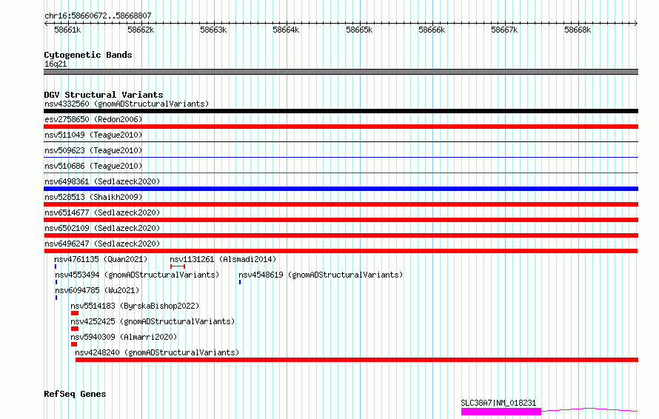Click the gray 16q21 cytogenetic band bar
659x419 pixels.
point(341,72)
